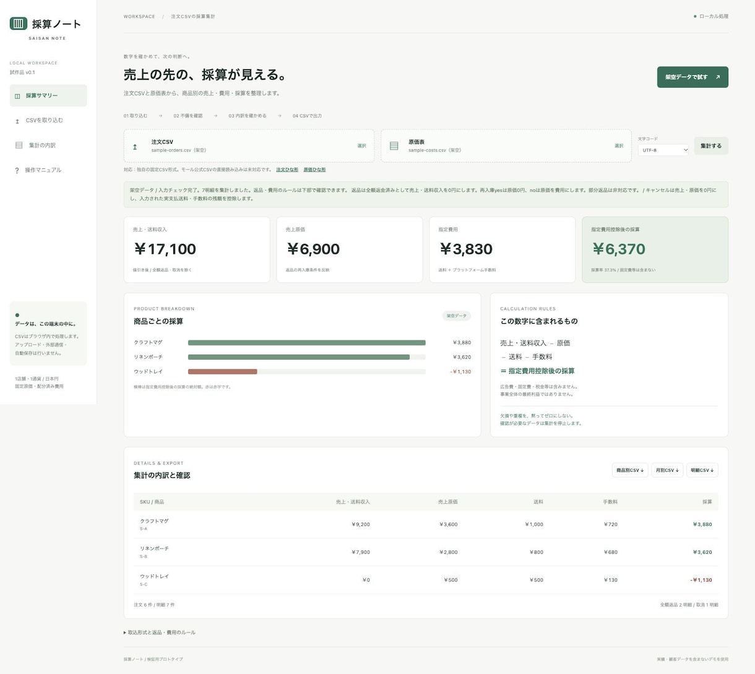Click the 架空データで試す button
Viewport: 755px width, 674px height.
[692, 77]
